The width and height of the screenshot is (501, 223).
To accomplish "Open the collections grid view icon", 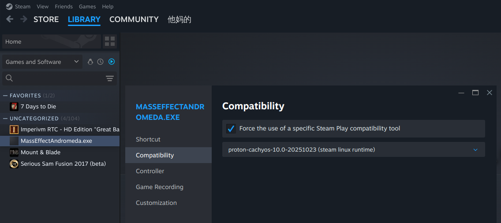I will 110,41.
